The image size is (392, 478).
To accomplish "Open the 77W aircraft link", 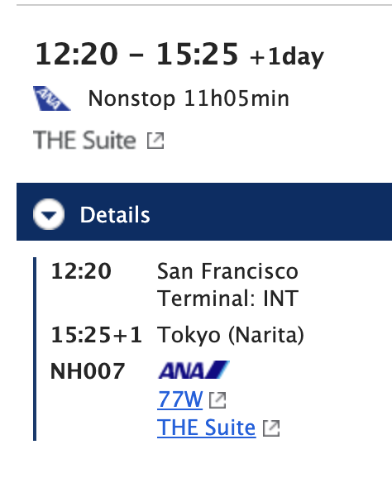I will point(179,399).
